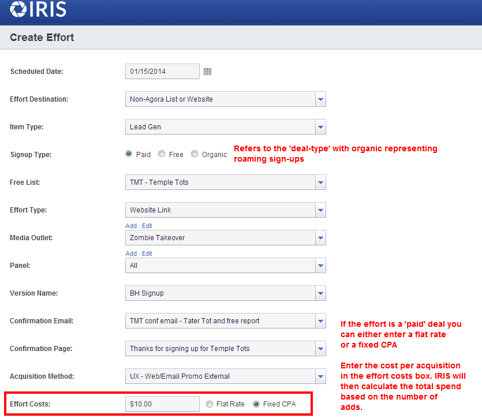Viewport: 482px width, 418px height.
Task: Click Add link above Media Outlet
Action: (131, 226)
